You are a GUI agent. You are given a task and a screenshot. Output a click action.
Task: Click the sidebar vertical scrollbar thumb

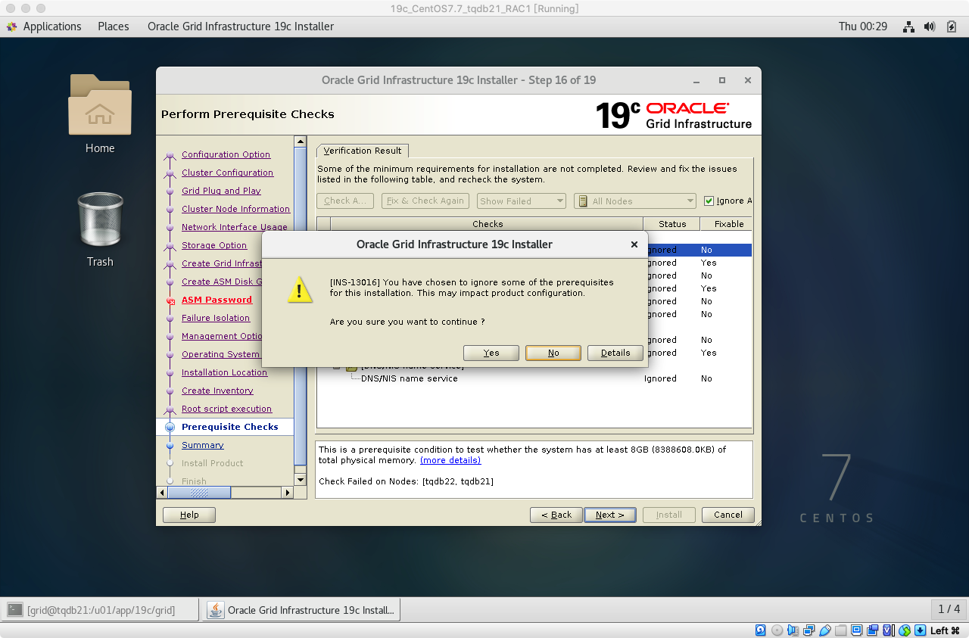(301, 306)
